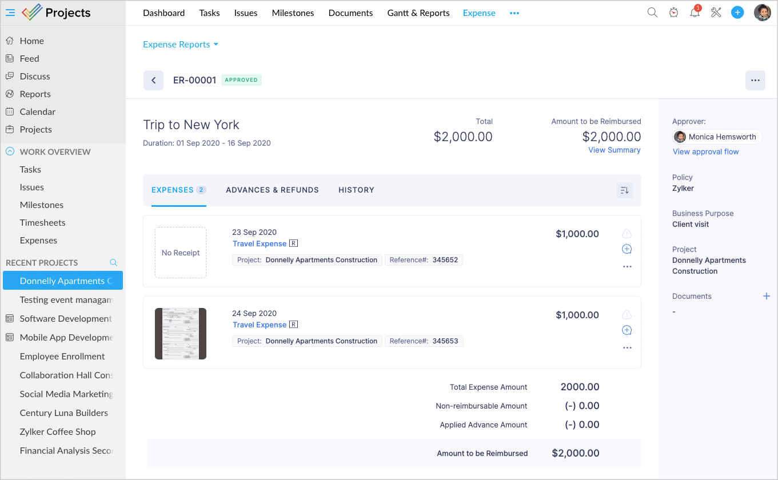
Task: Collapse the Work Overview section
Action: point(10,152)
